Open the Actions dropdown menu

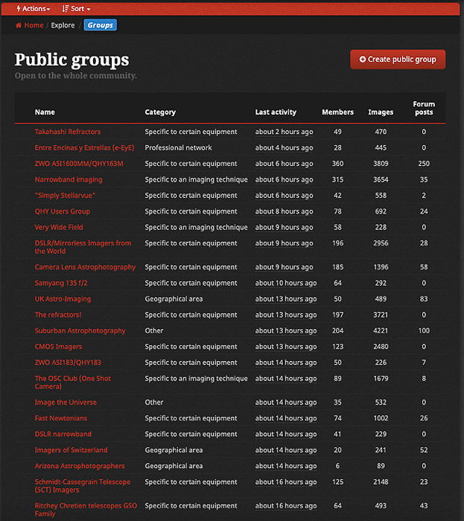click(34, 9)
